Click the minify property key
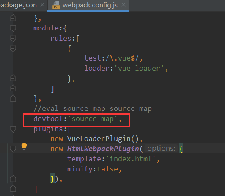The height and width of the screenshot is (196, 225). click(80, 169)
